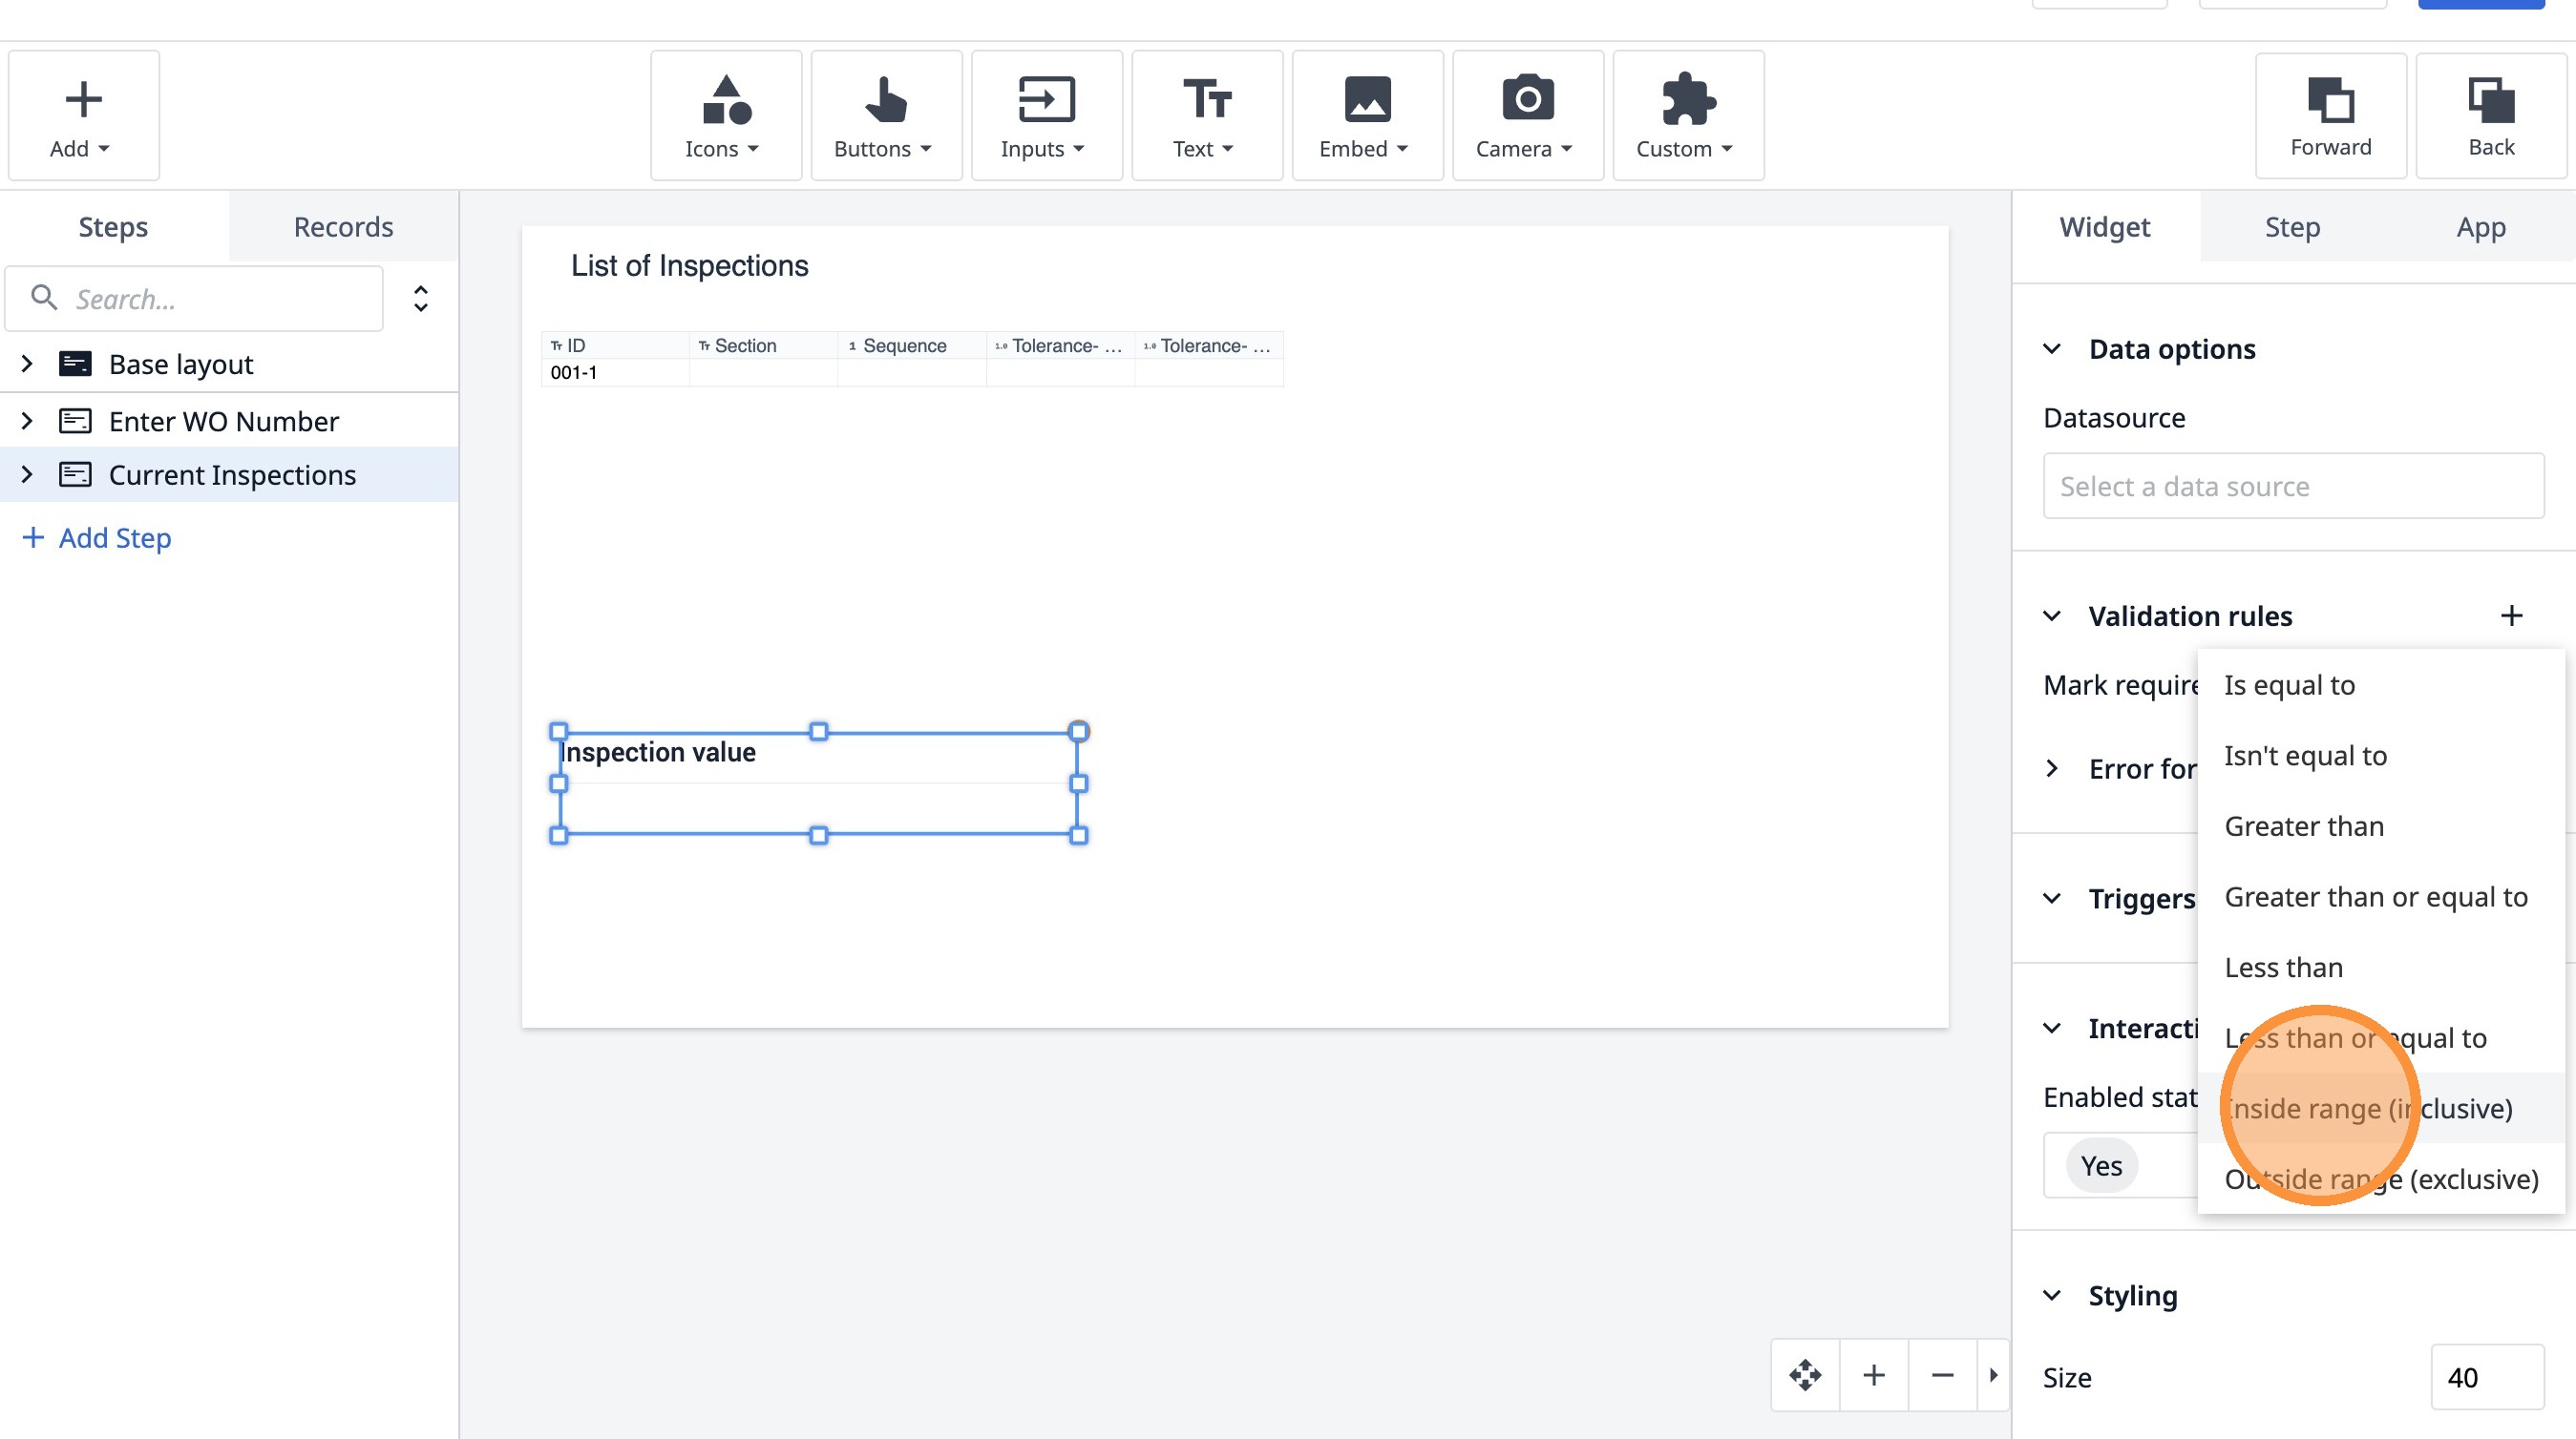This screenshot has height=1439, width=2576.
Task: Open the Icons widget menu
Action: tap(725, 115)
